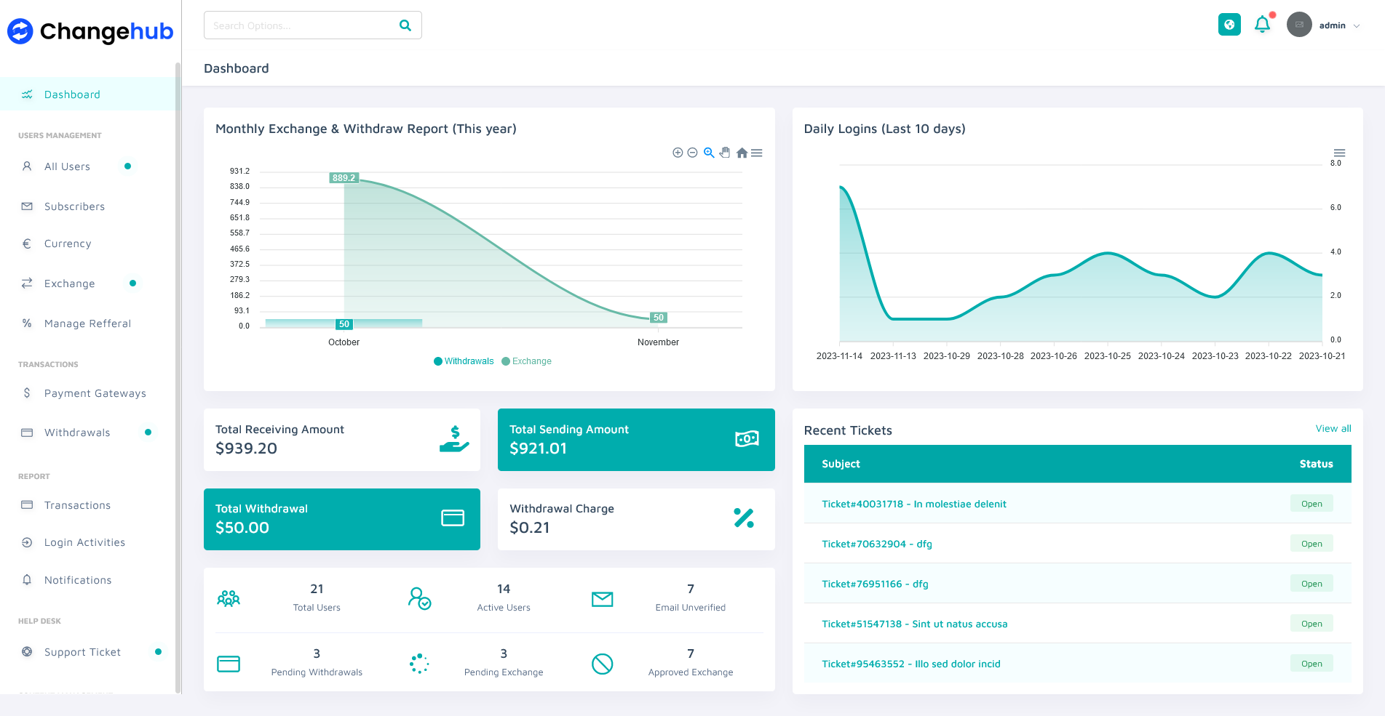Viewport: 1385px width, 716px height.
Task: Click View all recent tickets link
Action: (x=1333, y=429)
